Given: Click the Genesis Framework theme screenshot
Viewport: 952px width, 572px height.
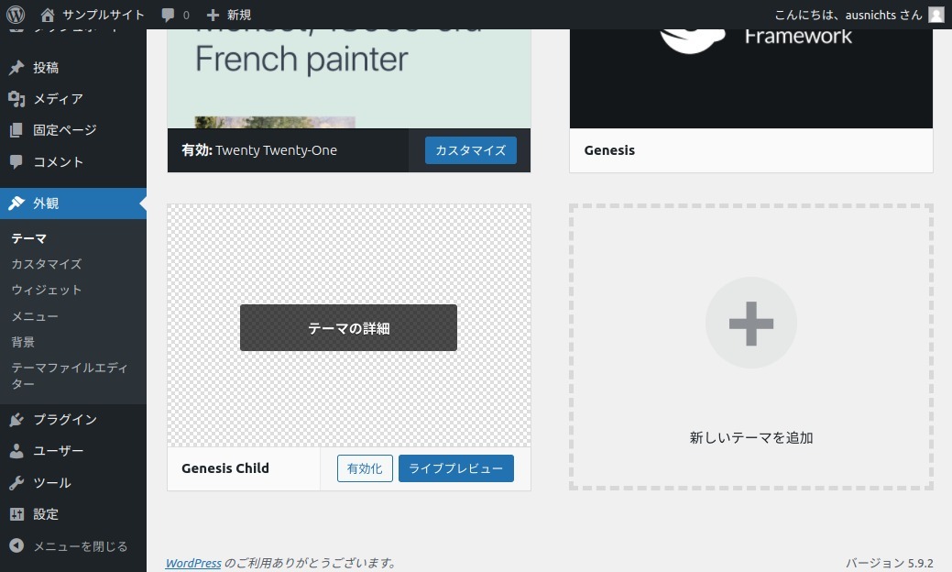Looking at the screenshot, I should click(751, 78).
